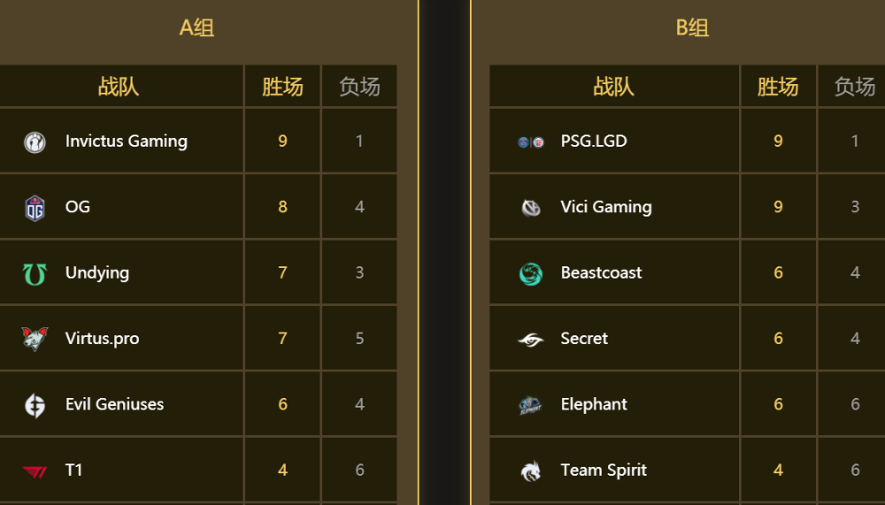Screen dimensions: 885x505
Task: Select the red T1 logo
Action: 35,471
